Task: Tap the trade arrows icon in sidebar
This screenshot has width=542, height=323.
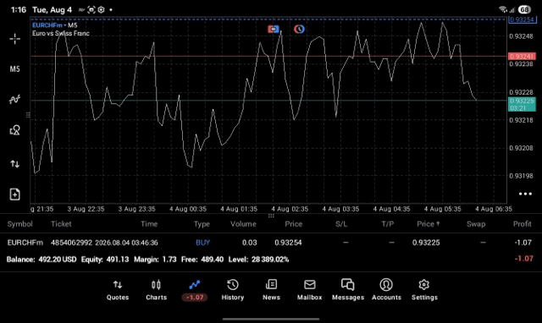Action: click(x=14, y=163)
